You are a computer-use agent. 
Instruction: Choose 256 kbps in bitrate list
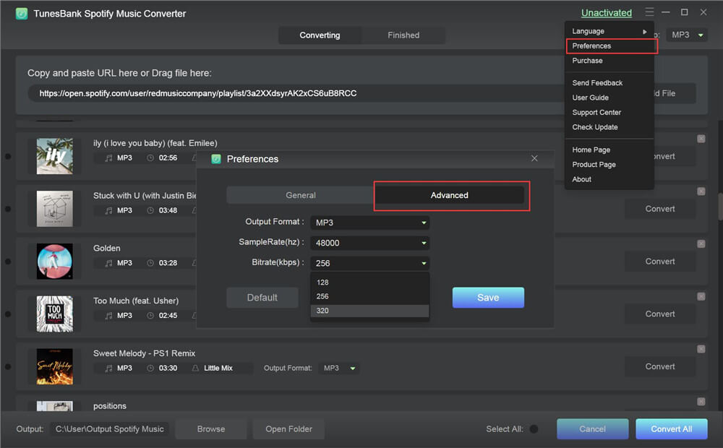pos(369,296)
